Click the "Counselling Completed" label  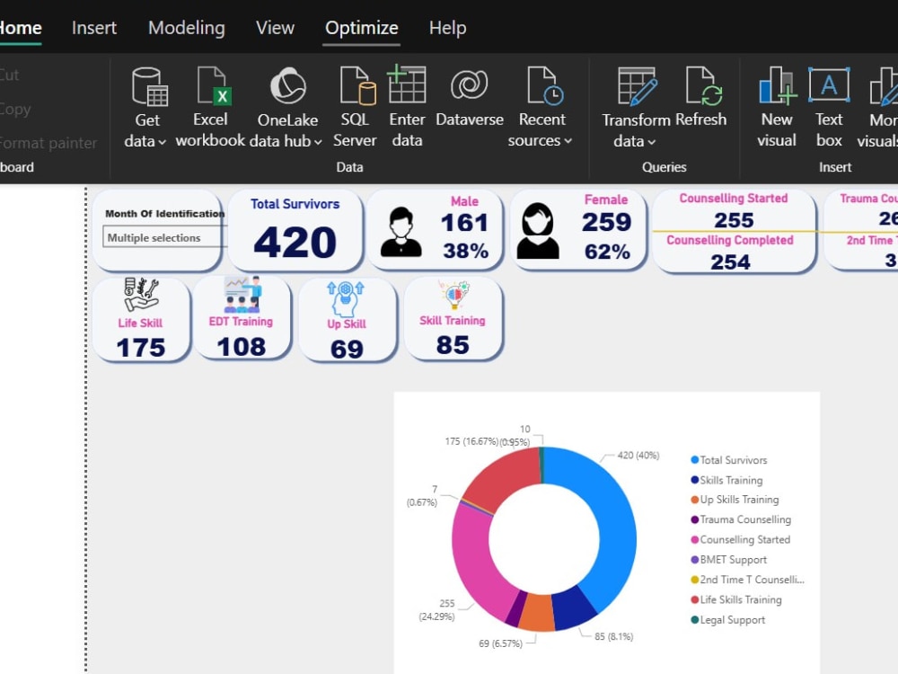click(729, 240)
